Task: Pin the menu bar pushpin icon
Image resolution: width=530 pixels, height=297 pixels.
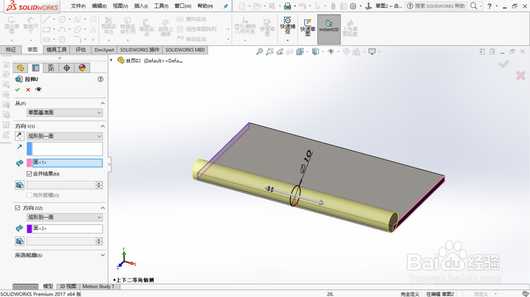Action: (x=226, y=6)
